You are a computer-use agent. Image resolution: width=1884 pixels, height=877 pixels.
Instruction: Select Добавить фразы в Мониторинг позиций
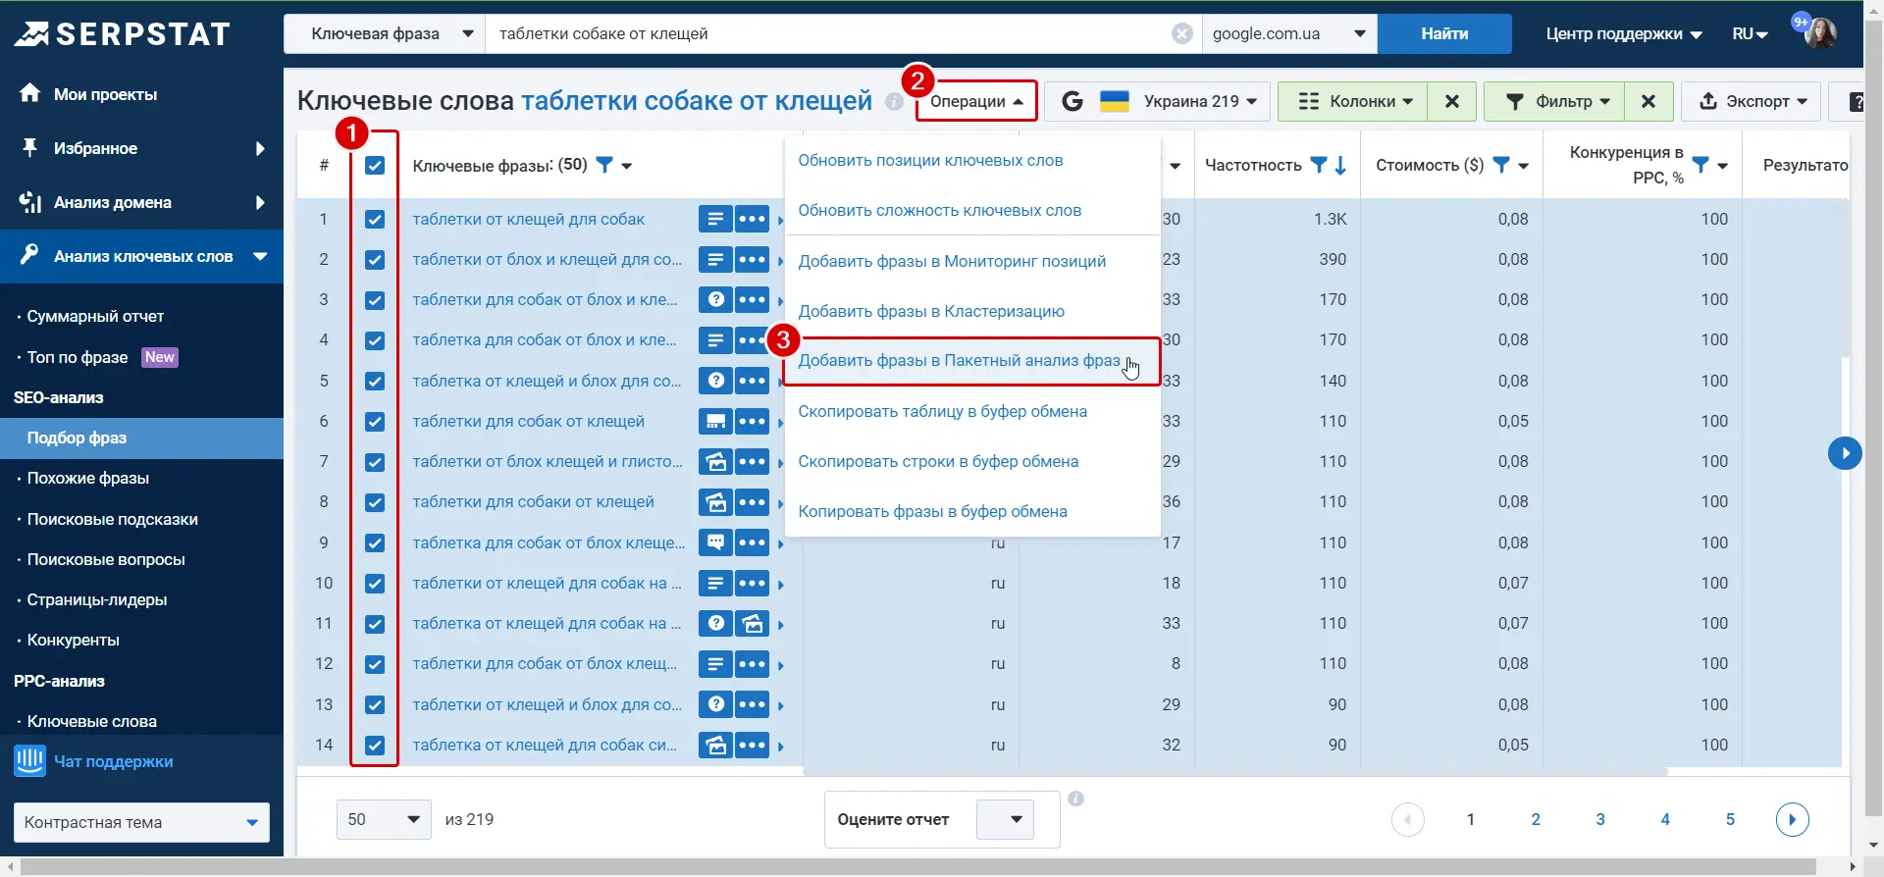click(x=952, y=261)
